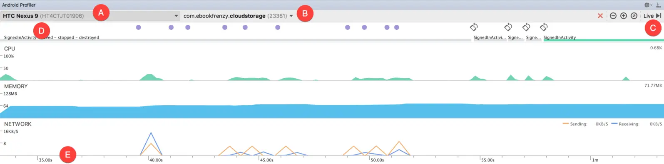Image resolution: width=664 pixels, height=164 pixels.
Task: Jump to Live real-time data
Action: 652,16
